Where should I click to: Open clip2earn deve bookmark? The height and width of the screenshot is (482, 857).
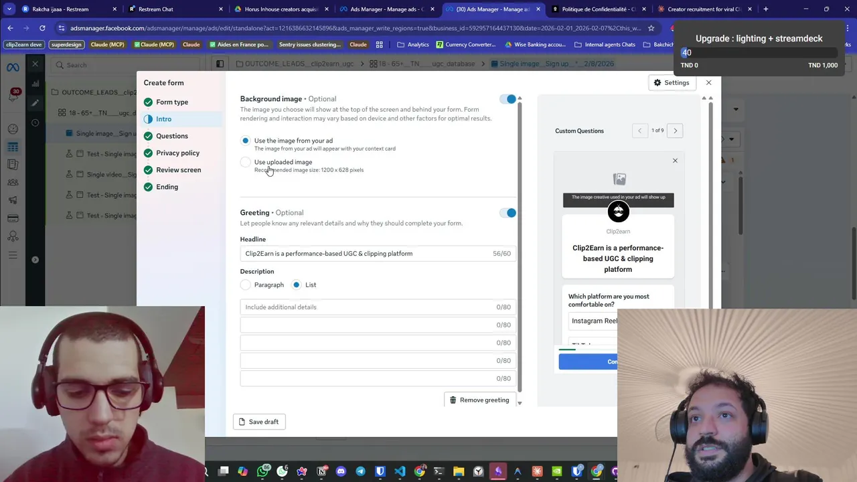(24, 44)
